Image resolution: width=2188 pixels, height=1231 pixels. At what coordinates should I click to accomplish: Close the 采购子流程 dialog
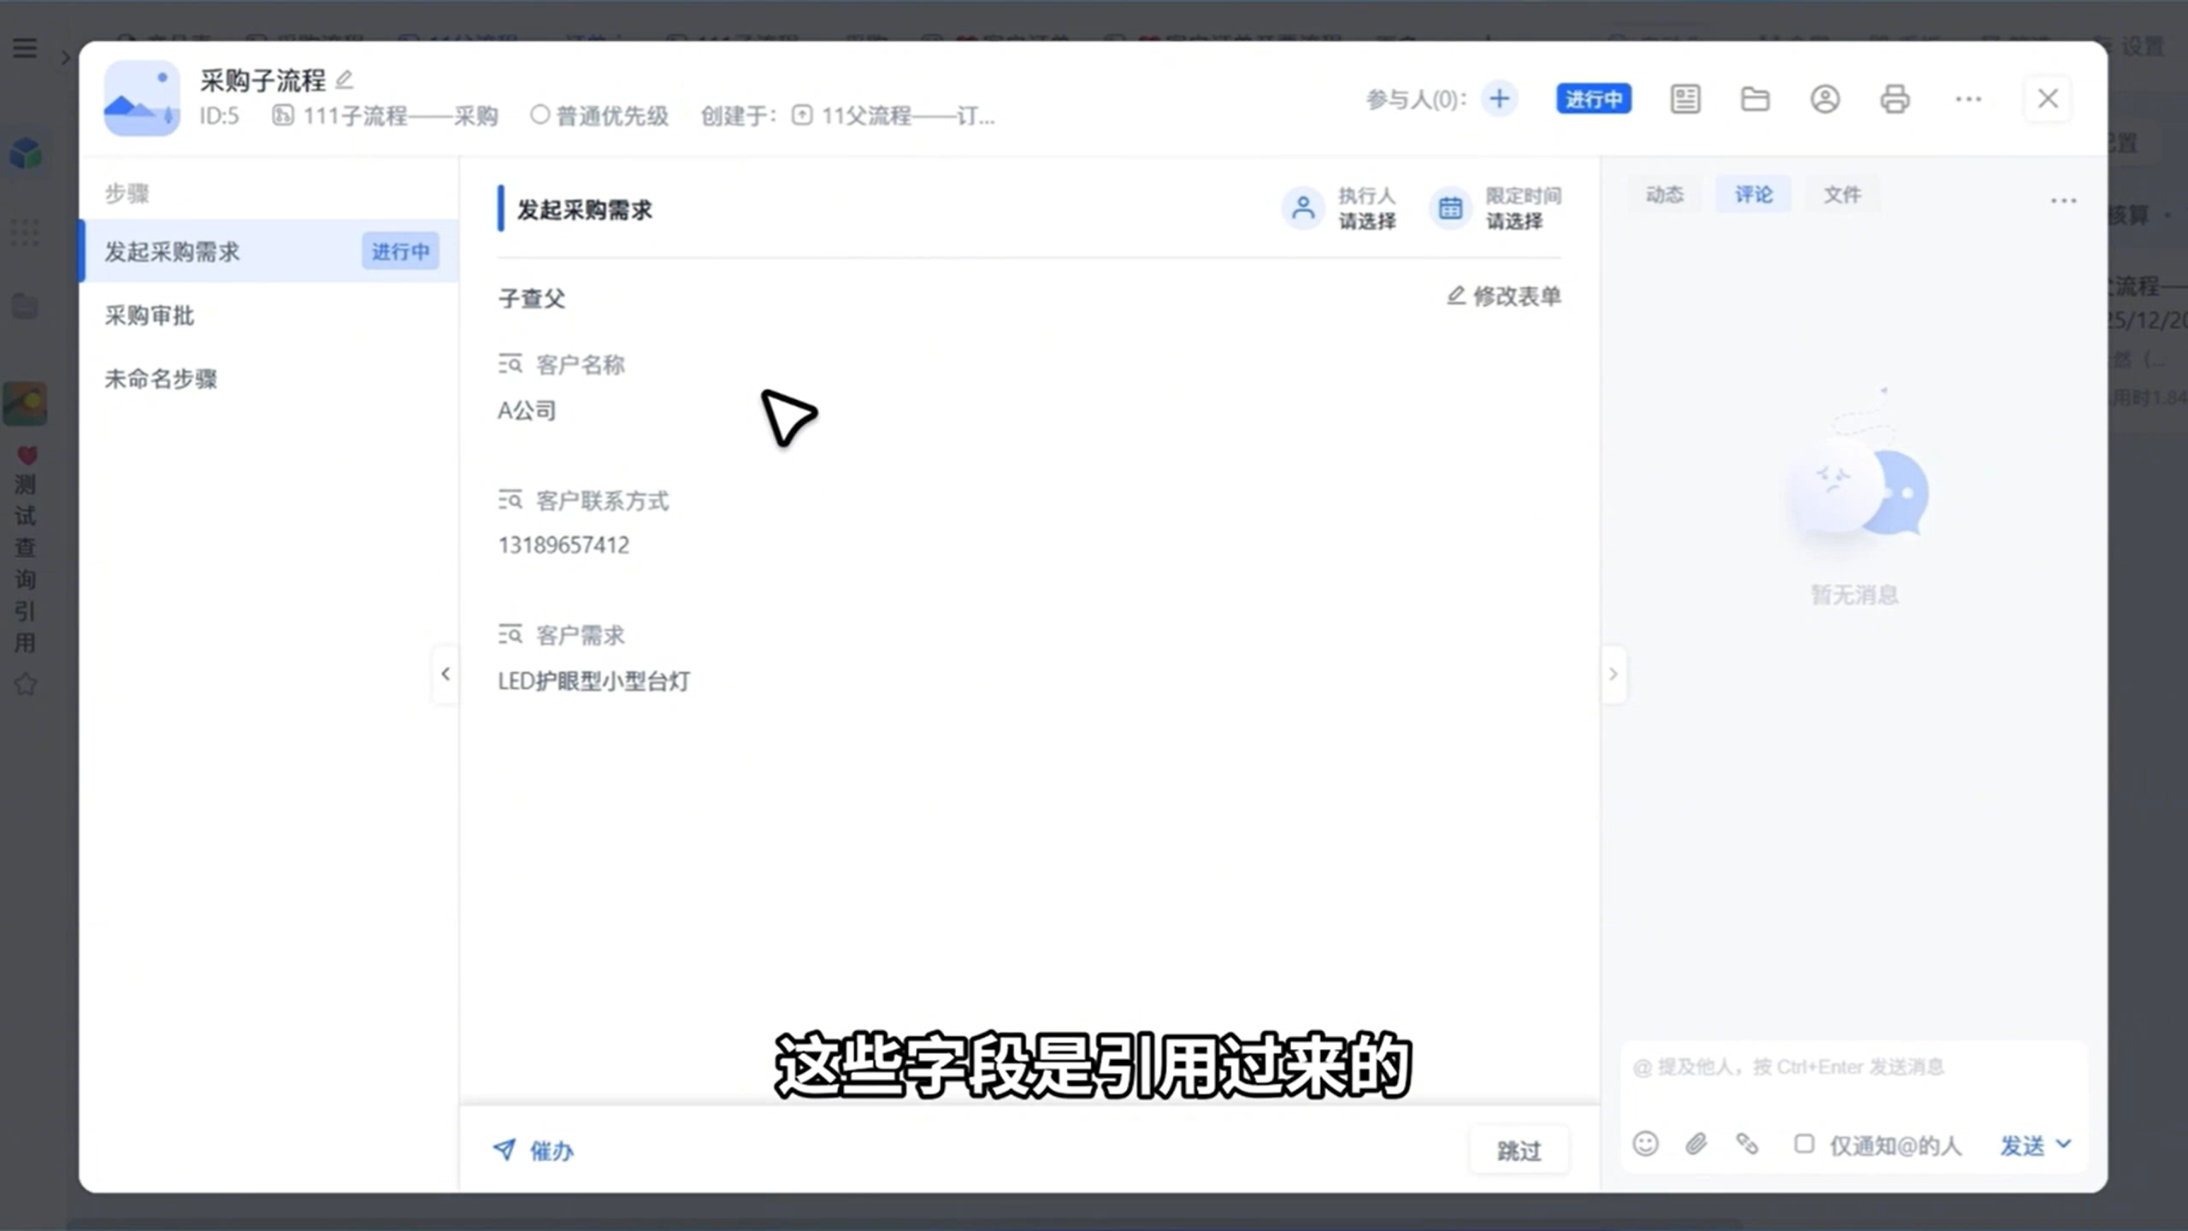(x=2048, y=98)
